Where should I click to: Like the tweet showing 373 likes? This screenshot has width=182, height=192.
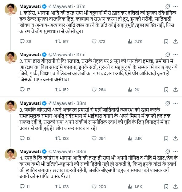[x=94, y=41]
